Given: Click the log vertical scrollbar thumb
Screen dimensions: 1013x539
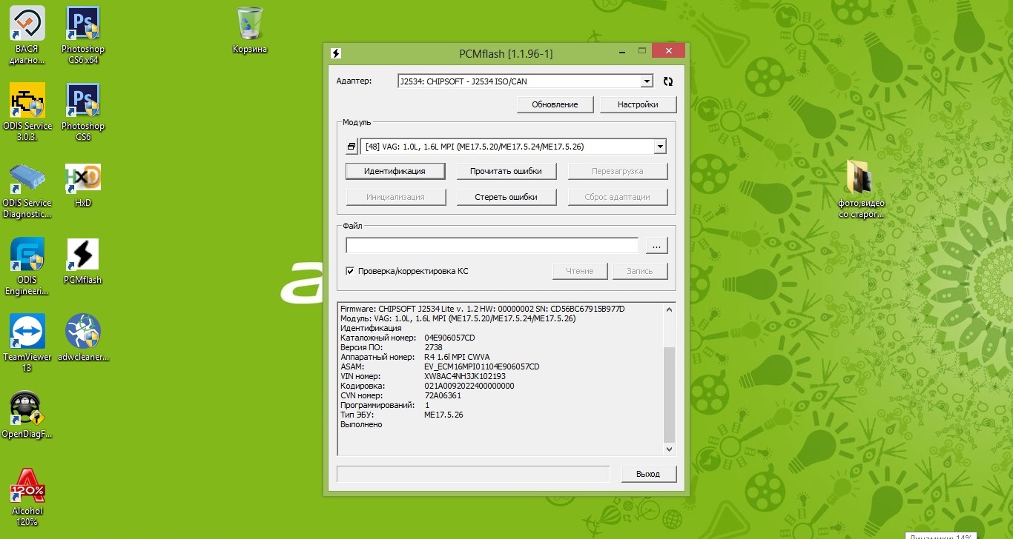Looking at the screenshot, I should coord(670,394).
